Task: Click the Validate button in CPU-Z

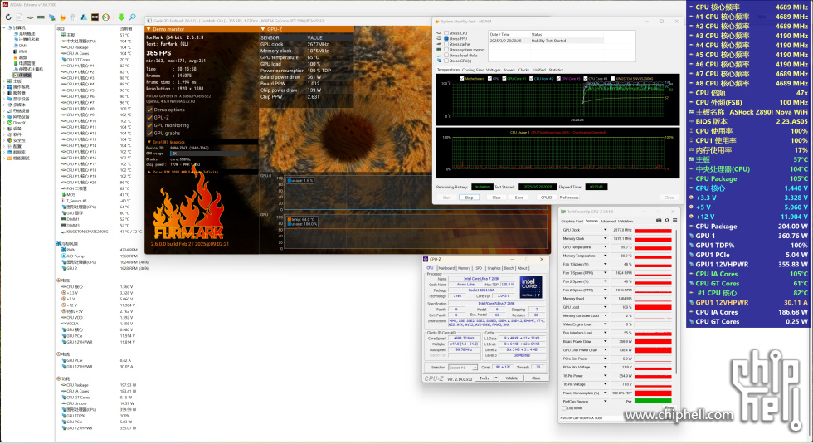Action: pos(511,378)
